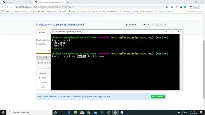205x115 pixels.
Task: Open the Gmail bookmark
Action: 62,11
